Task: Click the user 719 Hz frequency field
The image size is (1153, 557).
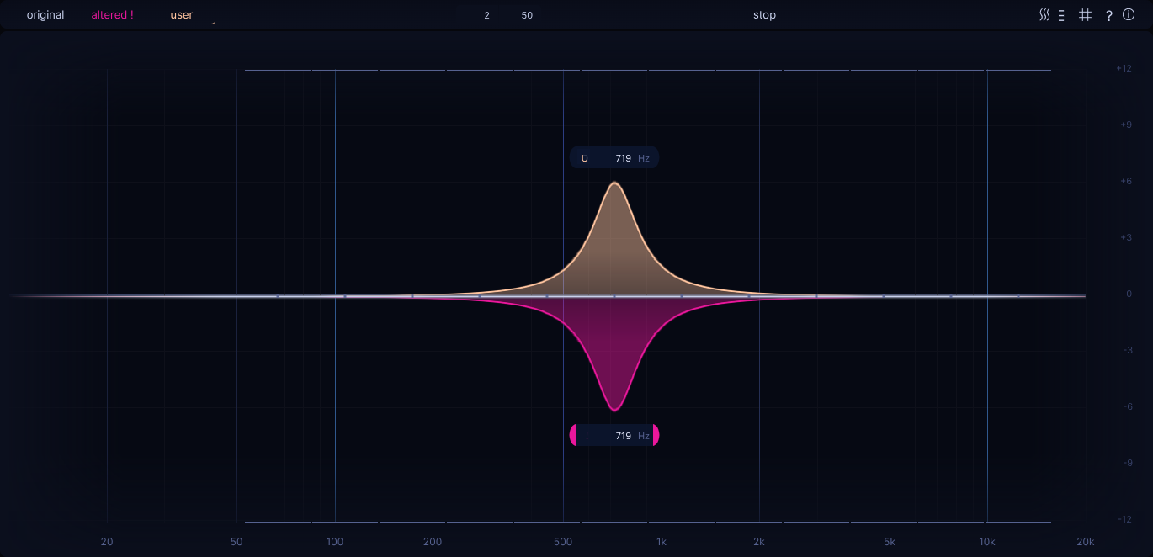Action: [624, 158]
